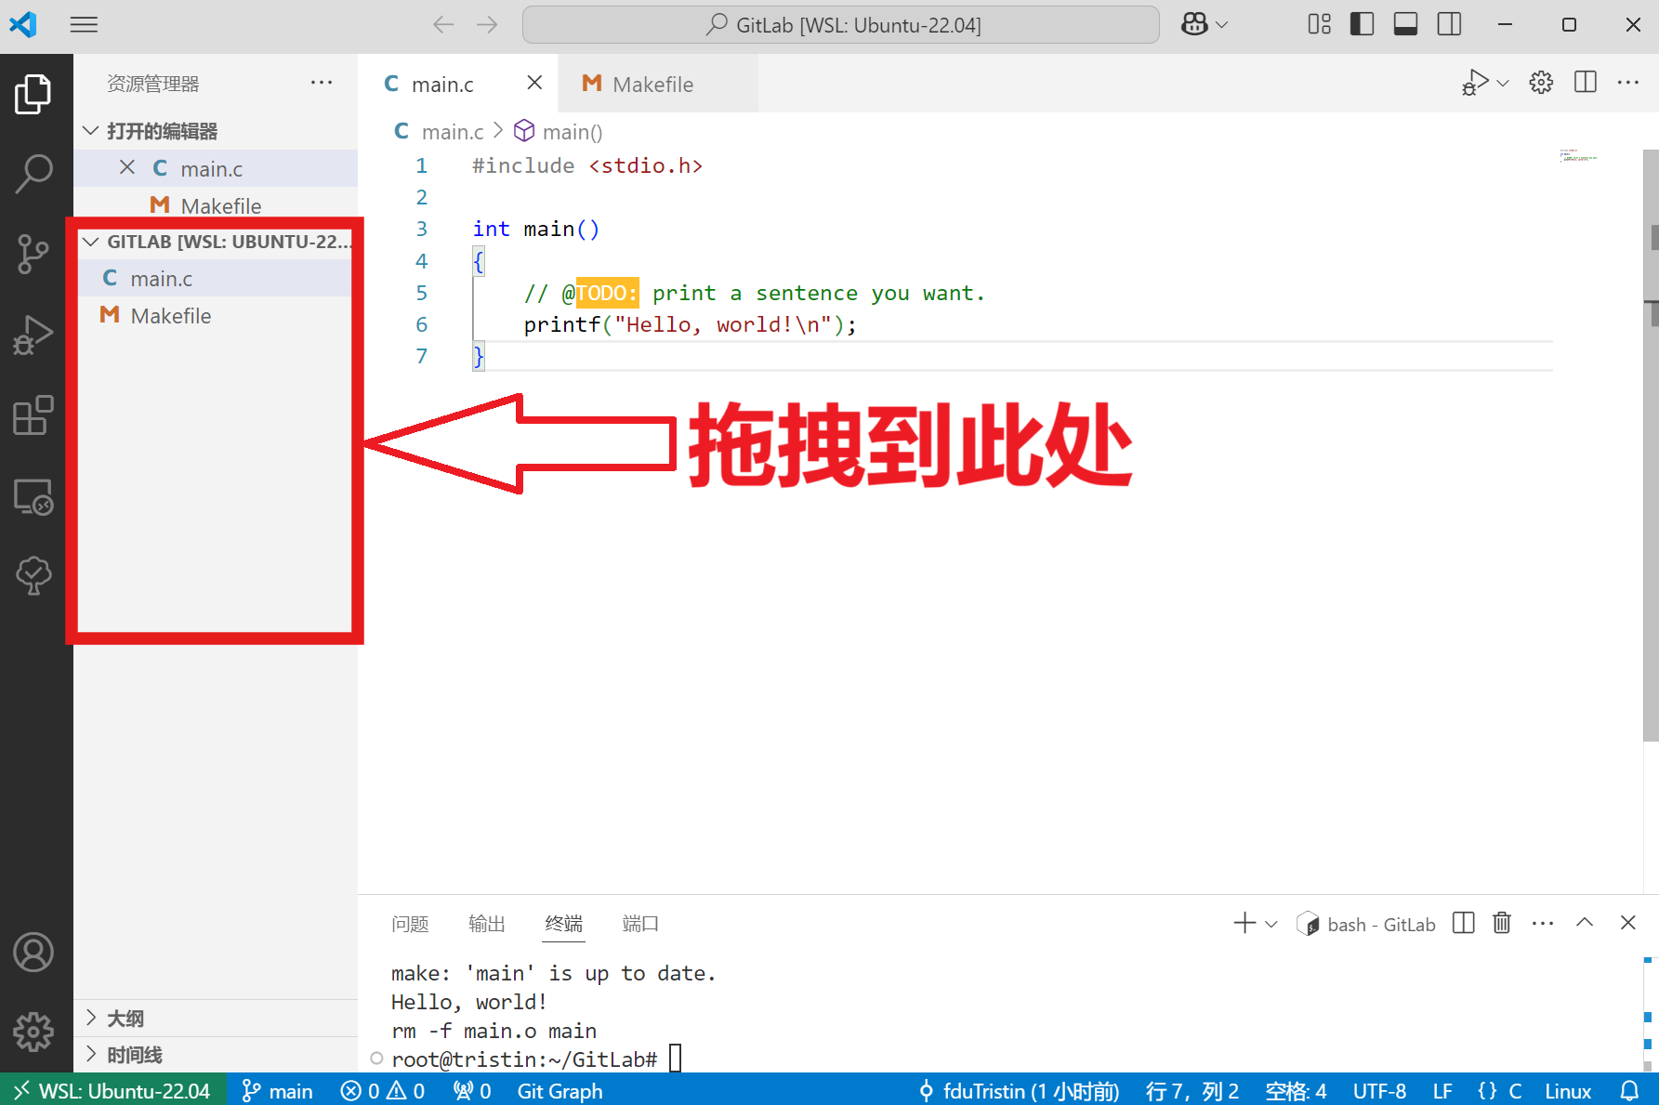The width and height of the screenshot is (1659, 1105).
Task: Expand the 大纲 outline section
Action: [125, 1019]
